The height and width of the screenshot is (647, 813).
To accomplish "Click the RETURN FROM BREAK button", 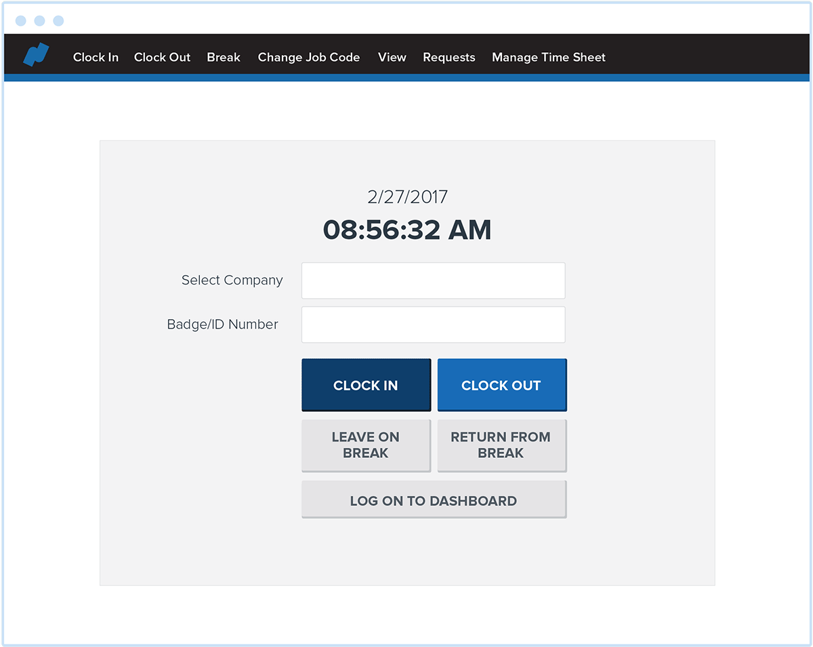I will (502, 446).
